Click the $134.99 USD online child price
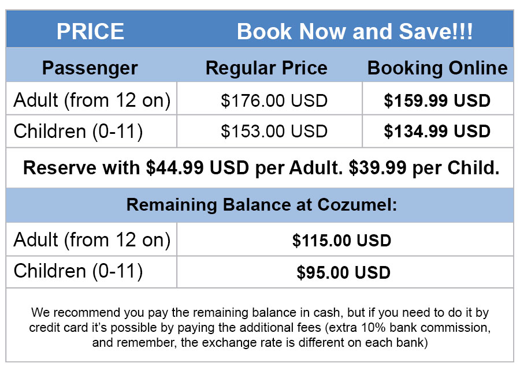This screenshot has height=367, width=520. pyautogui.click(x=437, y=132)
